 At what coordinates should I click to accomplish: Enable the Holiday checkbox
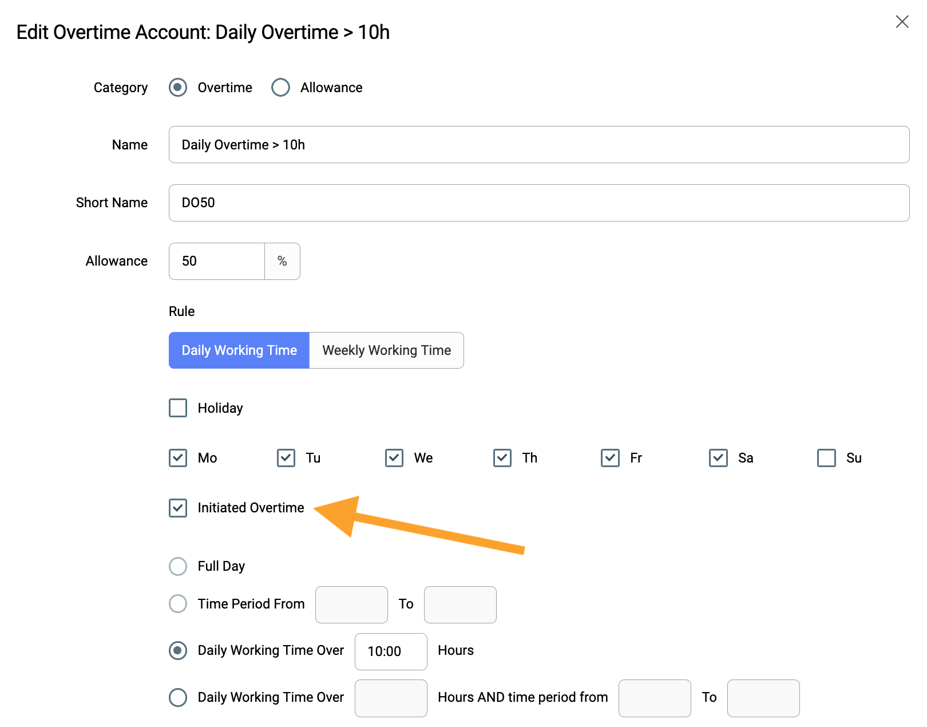pos(178,408)
